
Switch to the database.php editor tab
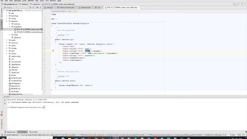[x=86, y=8]
